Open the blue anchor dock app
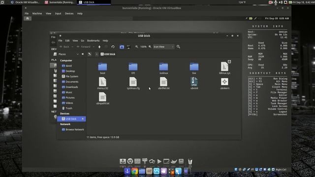The width and height of the screenshot is (315, 177). pos(127,171)
